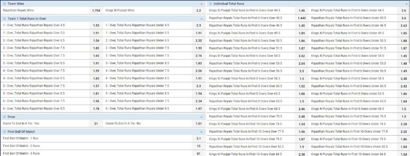The height and width of the screenshot is (156, 410).
Task: Select 1-Over Rajasthan Royals Under 4.5 odds 2.3
Action: click(x=199, y=26)
